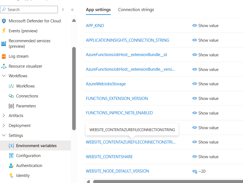
Task: Click the sidebar vertical scrollbar thumb
Action: [74, 89]
